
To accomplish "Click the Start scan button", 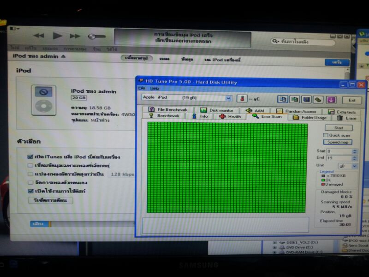I will [338, 128].
